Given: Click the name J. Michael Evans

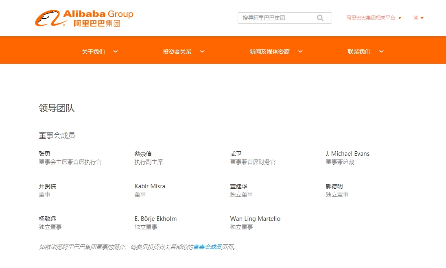Looking at the screenshot, I should click(348, 154).
